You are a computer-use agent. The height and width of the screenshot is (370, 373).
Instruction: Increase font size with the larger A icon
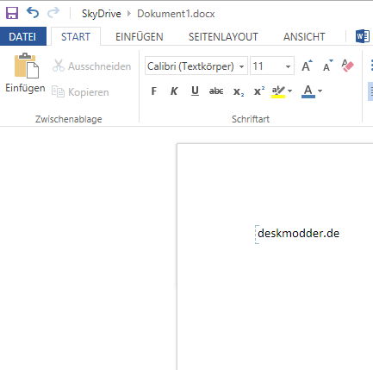(307, 66)
